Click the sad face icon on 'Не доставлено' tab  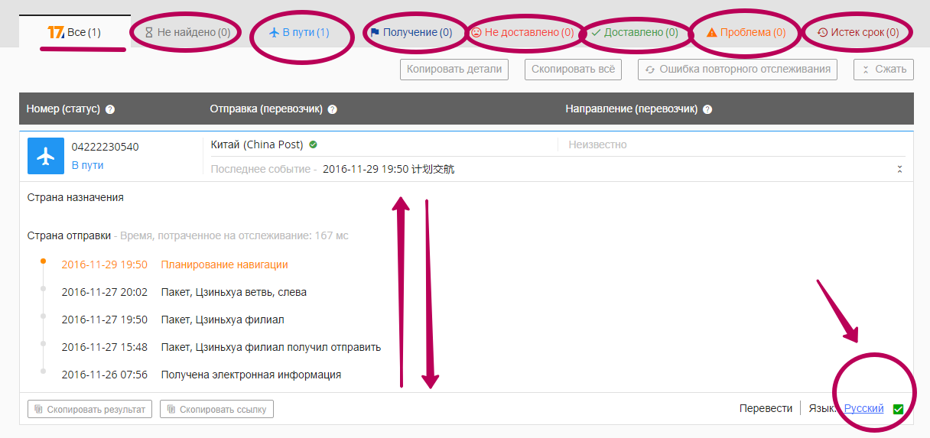(476, 33)
